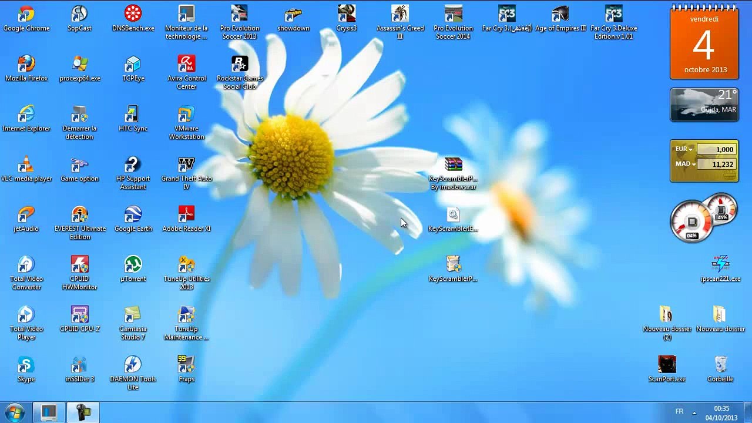This screenshot has height=423, width=752.
Task: Open DAEMON Tools Lite shortcut
Action: coord(133,373)
